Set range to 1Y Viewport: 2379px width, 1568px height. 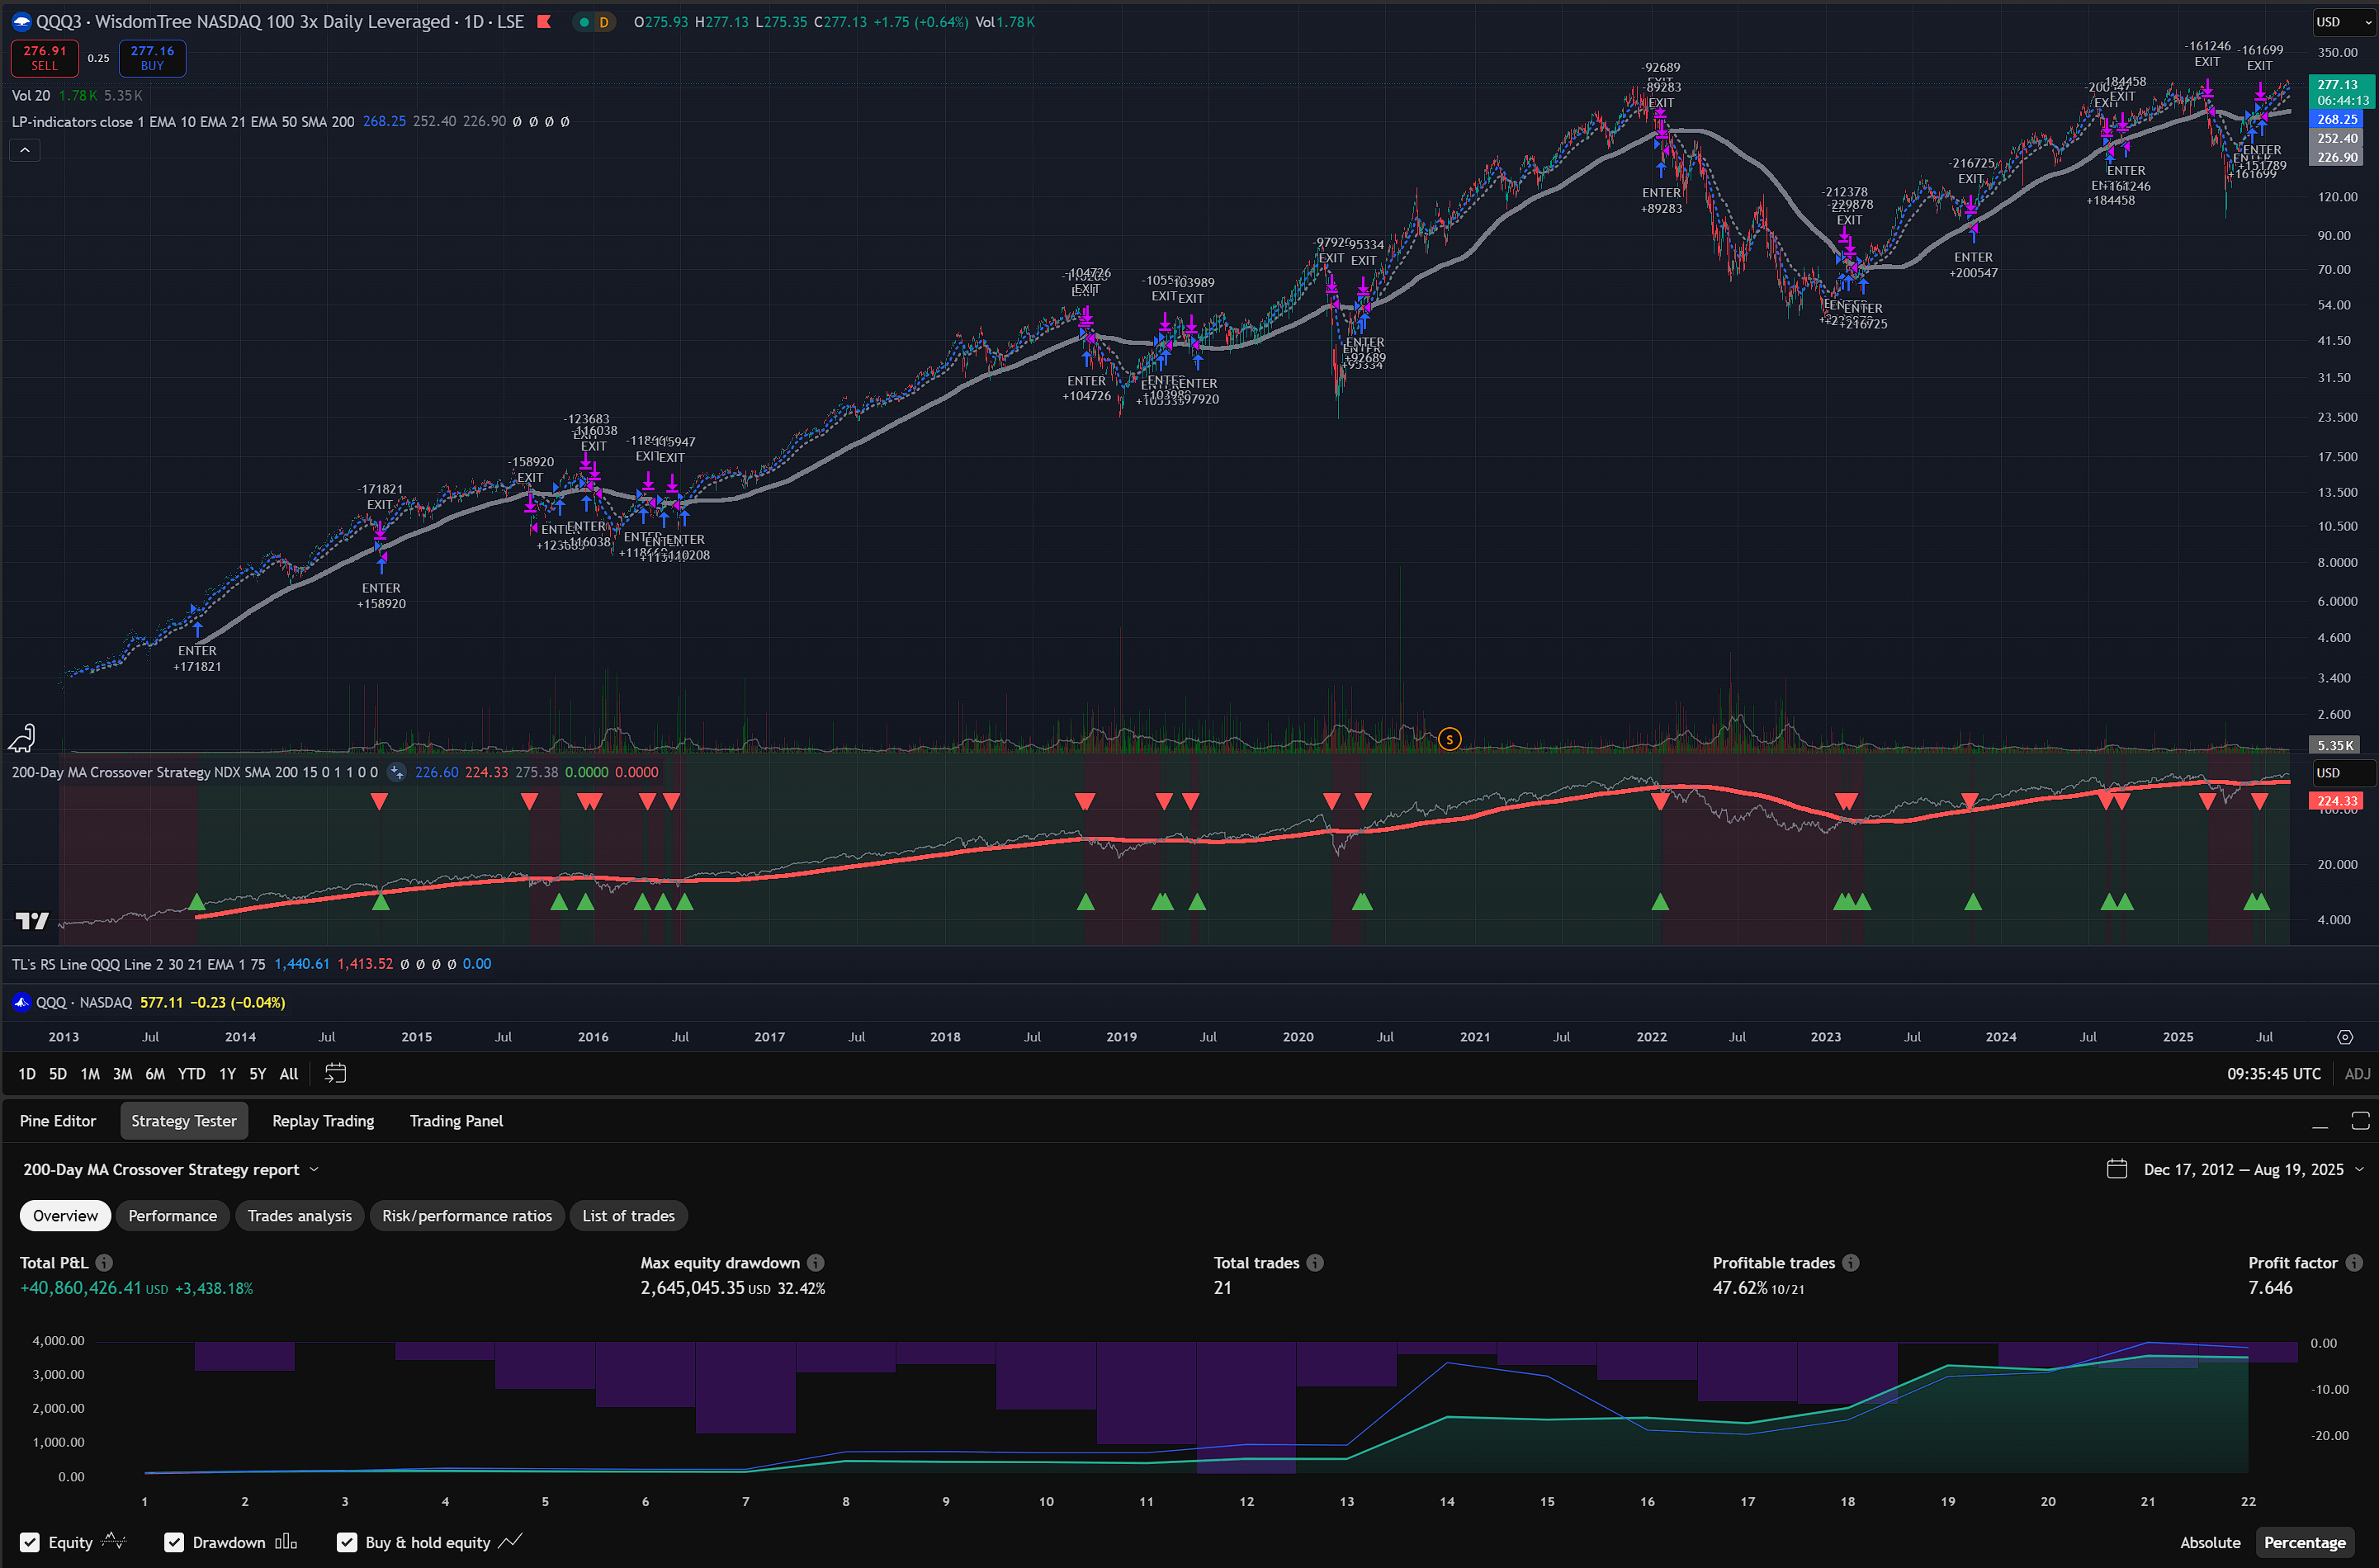[x=228, y=1074]
